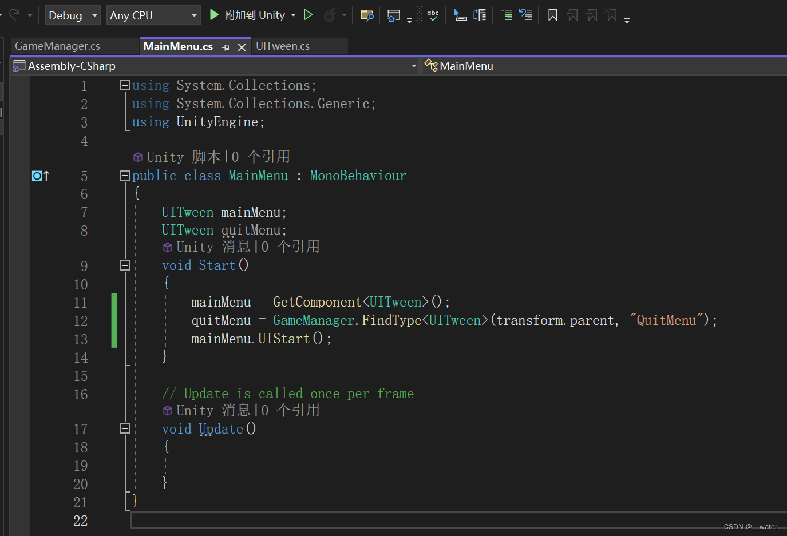Viewport: 787px width, 536px height.
Task: Click 'System.Collections.Generic' on line 2
Action: (273, 104)
